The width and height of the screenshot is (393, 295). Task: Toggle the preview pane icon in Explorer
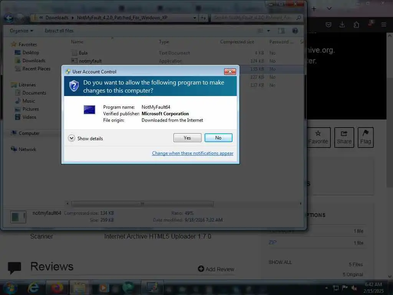[x=281, y=31]
